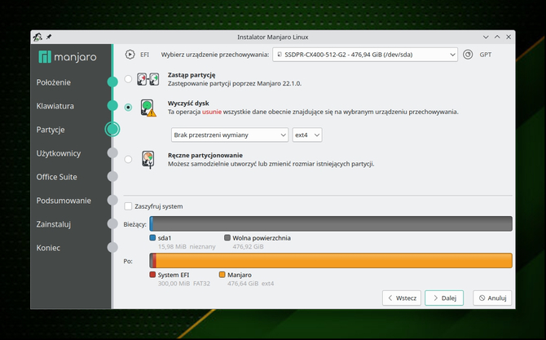Viewport: 546px width, 340px height.
Task: Click the Partycje active step indicator
Action: click(x=112, y=130)
